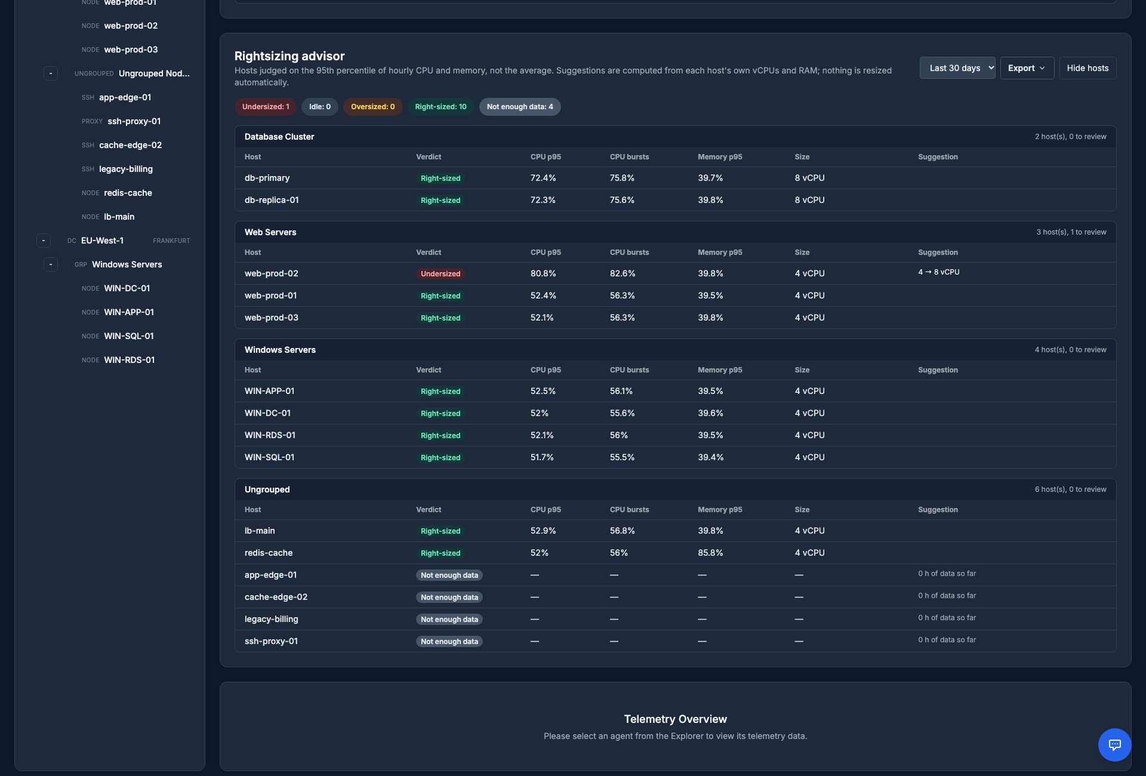Select WIN-RDS-01 node in the tree
1146x776 pixels.
[129, 360]
